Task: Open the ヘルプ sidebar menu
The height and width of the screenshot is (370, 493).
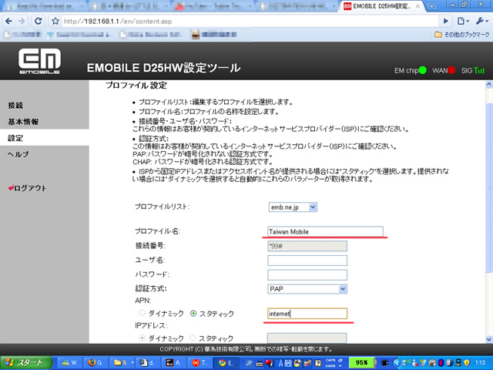Action: (18, 154)
